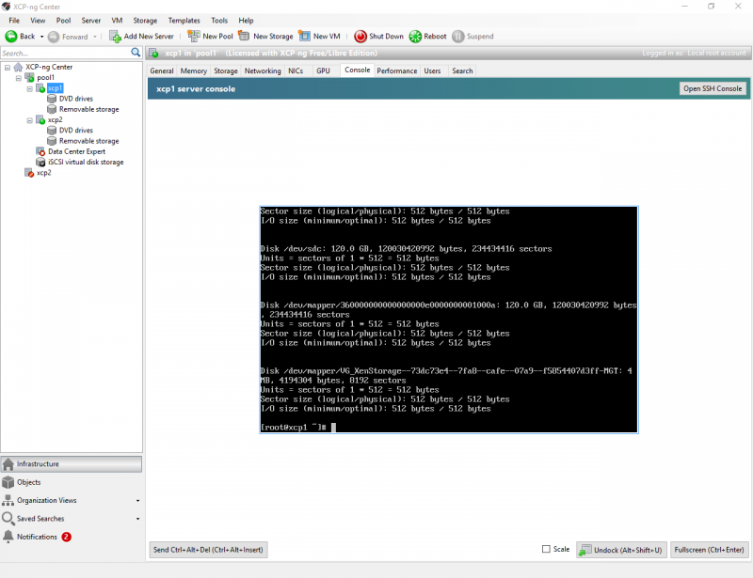Click the New Pool toolbar icon
The width and height of the screenshot is (753, 578).
pyautogui.click(x=194, y=37)
